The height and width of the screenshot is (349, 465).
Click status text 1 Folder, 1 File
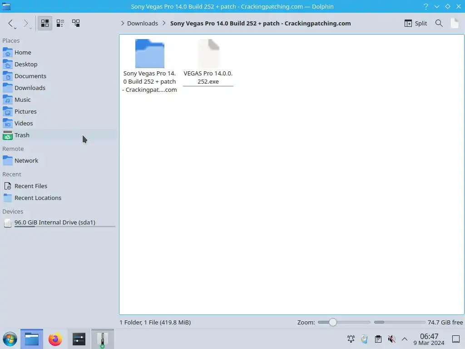[155, 322]
